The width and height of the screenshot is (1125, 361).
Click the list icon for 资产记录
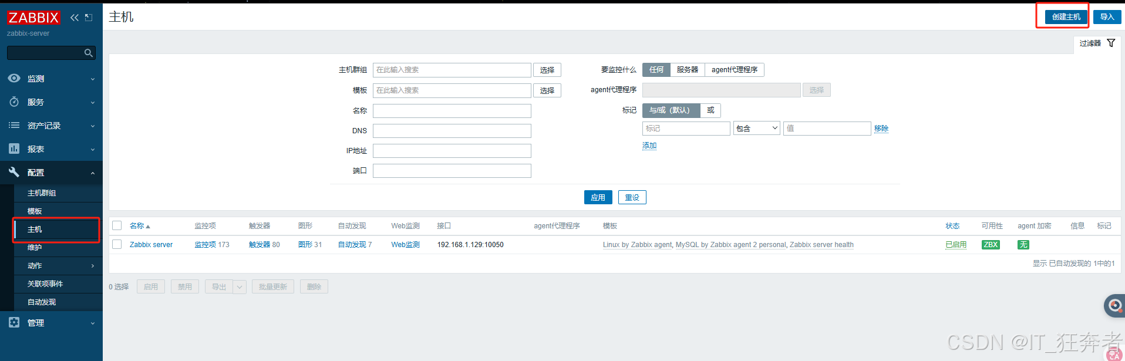[x=14, y=125]
